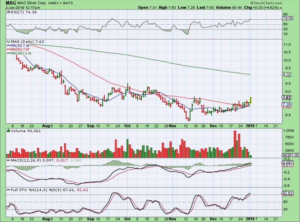Click the Nov label on price chart axis
The width and height of the screenshot is (300, 222).
tap(173, 126)
